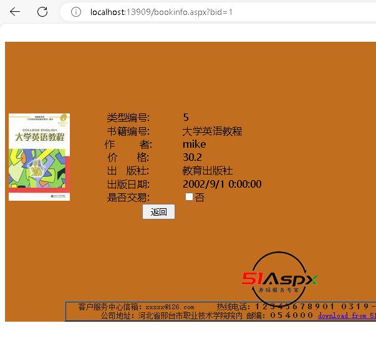Click the date 2002/9/1 0:00:00
Screen dimensions: 376x346
tap(222, 184)
